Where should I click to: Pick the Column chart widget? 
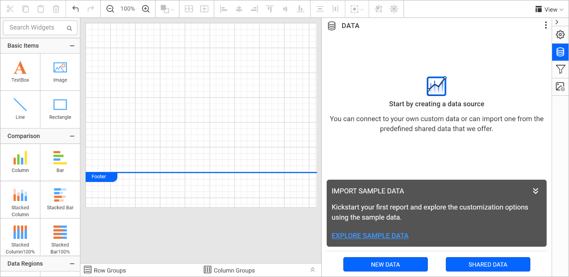(x=20, y=162)
